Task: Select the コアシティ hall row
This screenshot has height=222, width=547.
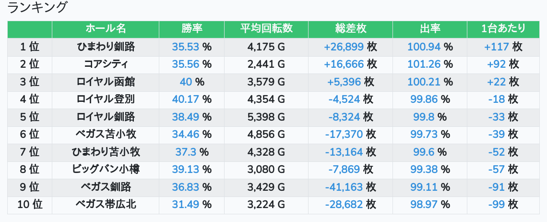Action: coord(106,64)
